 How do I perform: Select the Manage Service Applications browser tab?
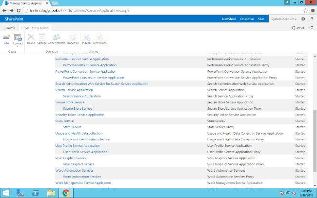pyautogui.click(x=26, y=3)
